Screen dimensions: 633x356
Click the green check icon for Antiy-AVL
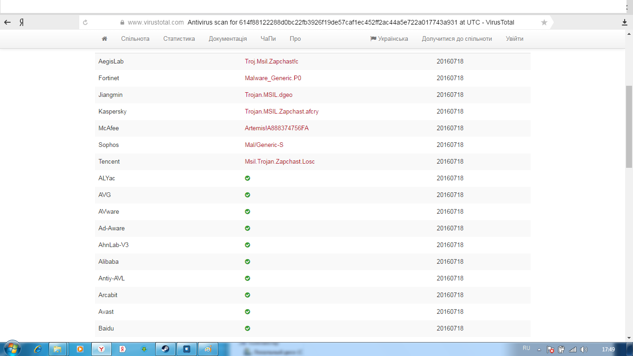247,279
